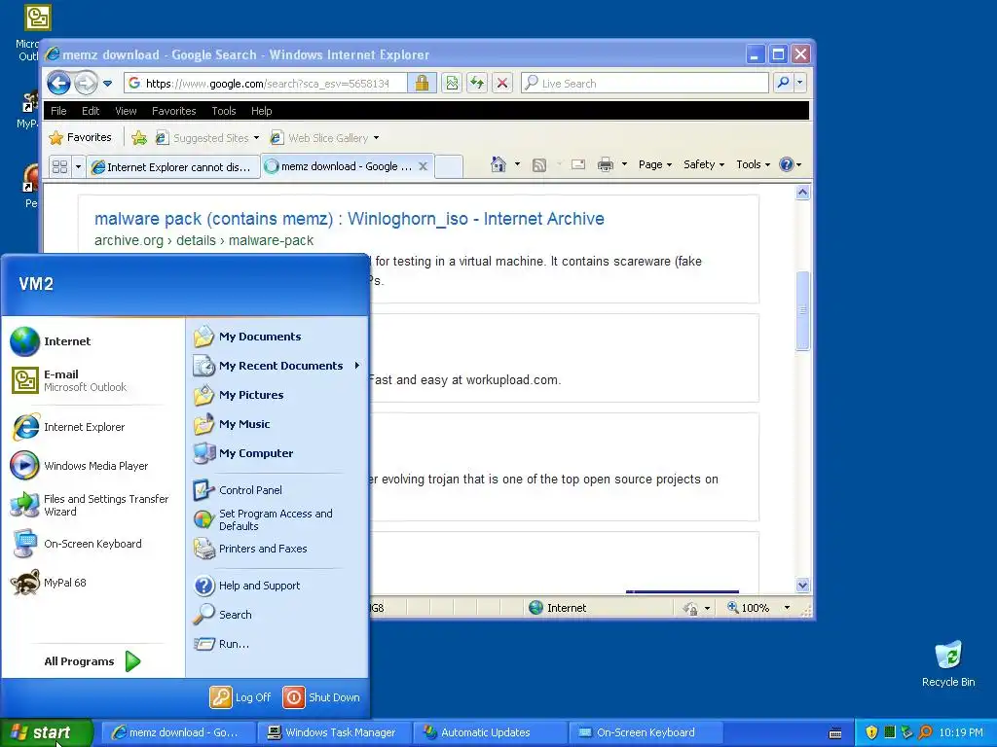
Task: Open the Page dropdown menu
Action: pyautogui.click(x=655, y=164)
